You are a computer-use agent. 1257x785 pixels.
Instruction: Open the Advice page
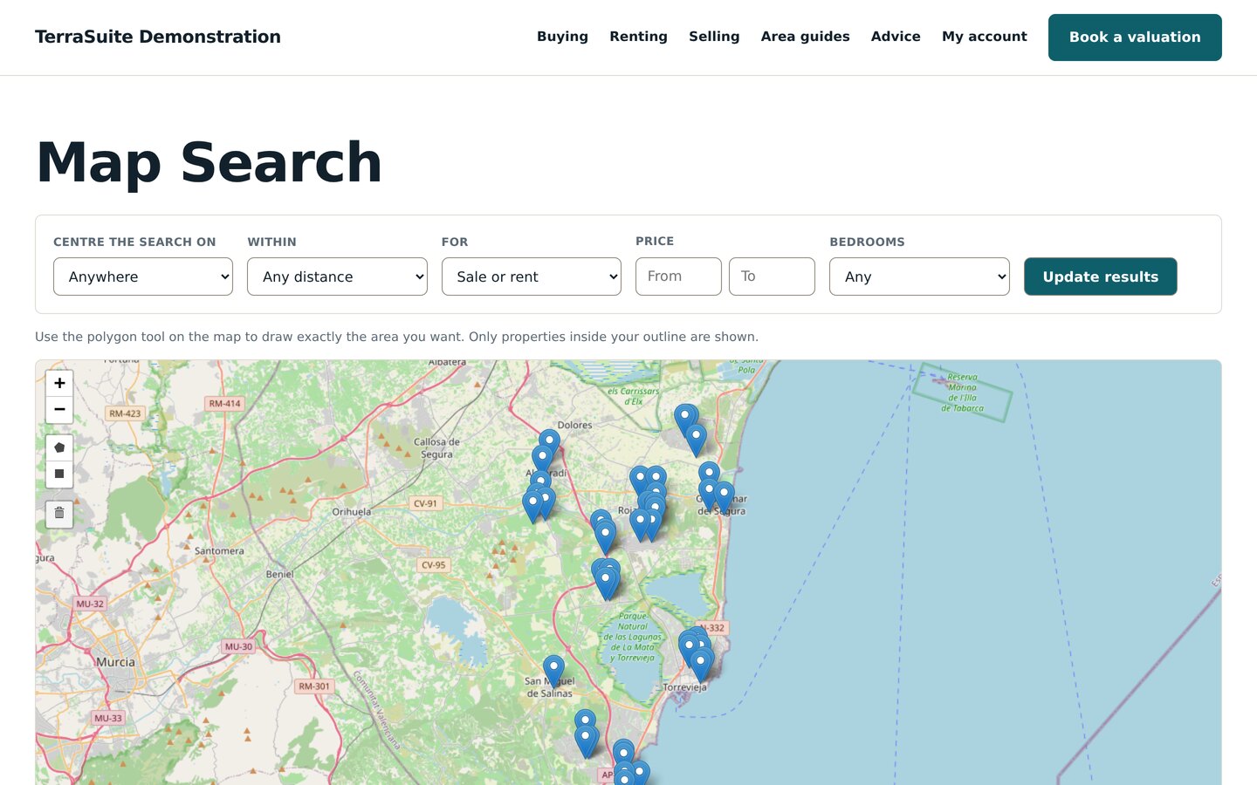point(896,37)
